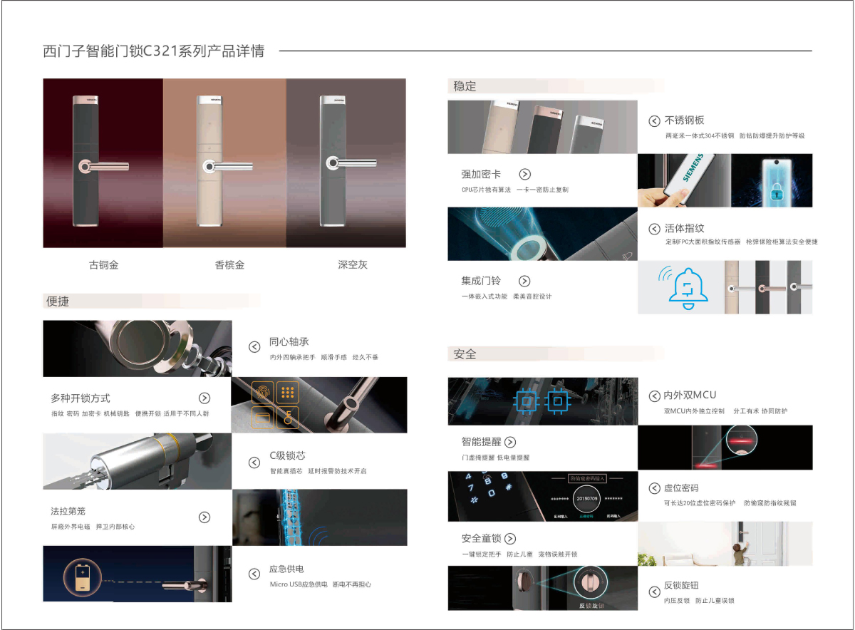This screenshot has height=630, width=855.
Task: Select the circled arrow beside C级锁芯
Action: coord(254,463)
